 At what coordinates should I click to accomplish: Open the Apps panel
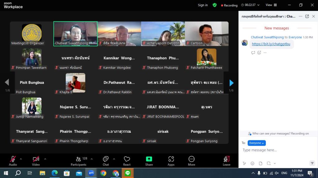[171, 159]
